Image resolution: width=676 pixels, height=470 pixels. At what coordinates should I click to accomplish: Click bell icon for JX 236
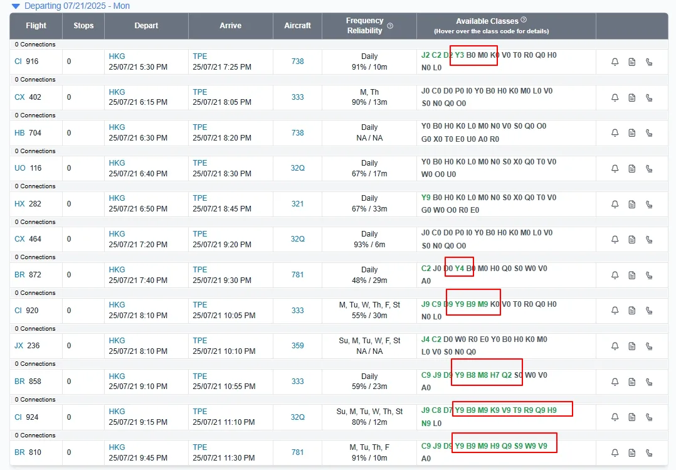pos(615,346)
